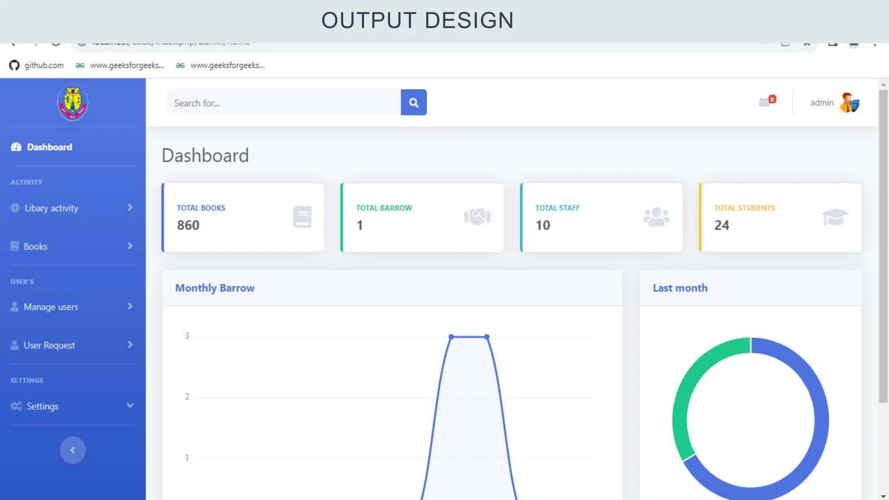Click the Total Students value 24
Screen dimensions: 889x500
tap(722, 225)
